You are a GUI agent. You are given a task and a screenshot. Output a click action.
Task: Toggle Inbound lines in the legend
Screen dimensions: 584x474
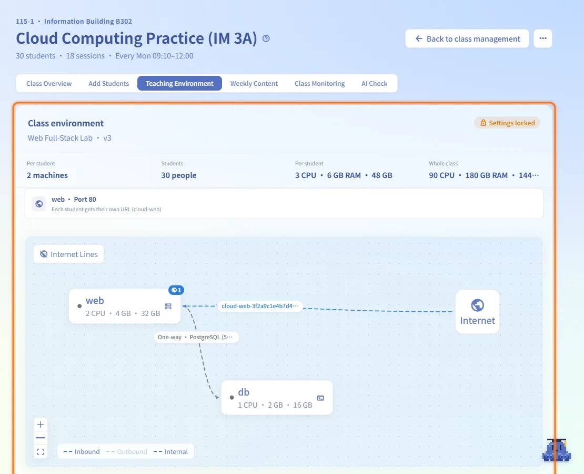tap(82, 452)
